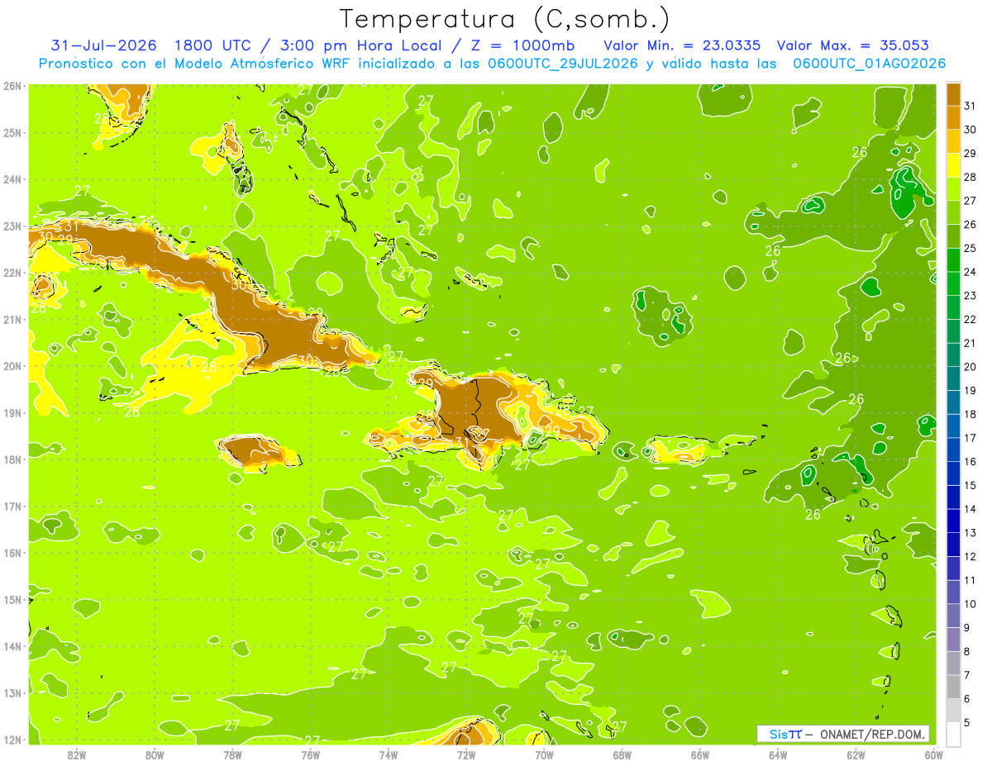Viewport: 992px width, 766px height.
Task: Click longitude label "78W"
Action: pos(232,754)
